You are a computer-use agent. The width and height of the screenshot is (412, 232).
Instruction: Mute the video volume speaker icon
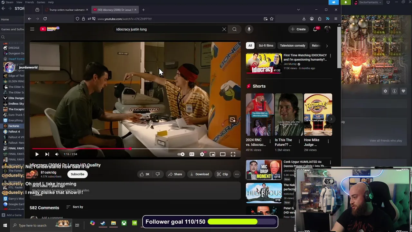tap(57, 154)
